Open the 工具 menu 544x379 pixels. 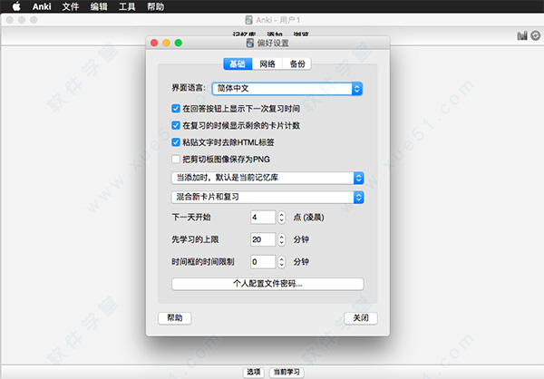127,6
